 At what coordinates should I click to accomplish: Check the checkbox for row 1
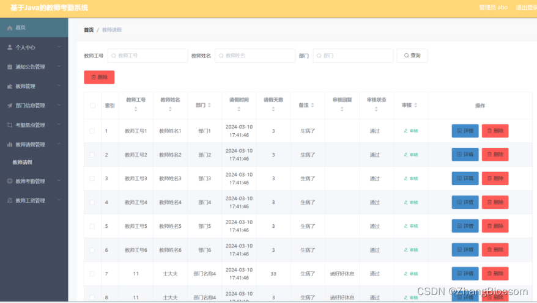pos(92,131)
